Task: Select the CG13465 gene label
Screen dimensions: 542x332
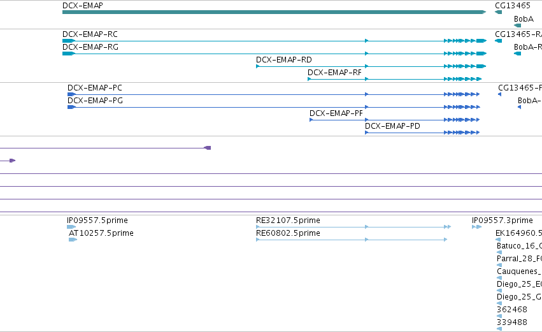Action: click(513, 6)
